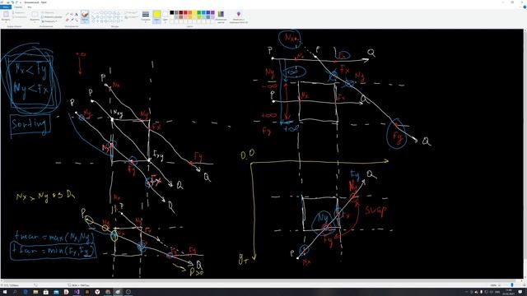Pick the white color swatch

(172, 17)
